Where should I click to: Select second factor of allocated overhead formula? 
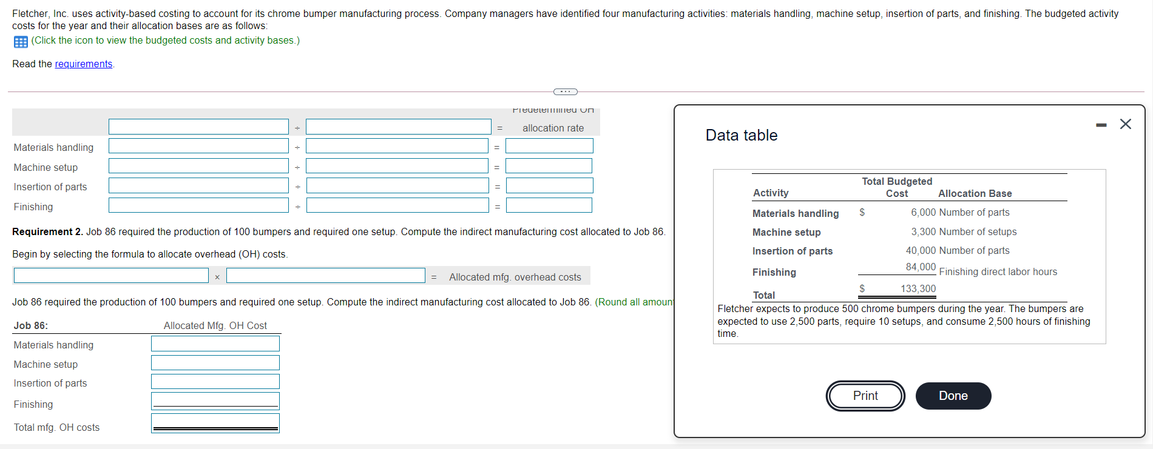[326, 276]
